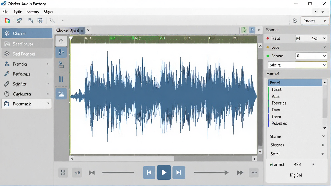Toggle the pause tool beside the waveform
331x186 pixels.
[61, 79]
